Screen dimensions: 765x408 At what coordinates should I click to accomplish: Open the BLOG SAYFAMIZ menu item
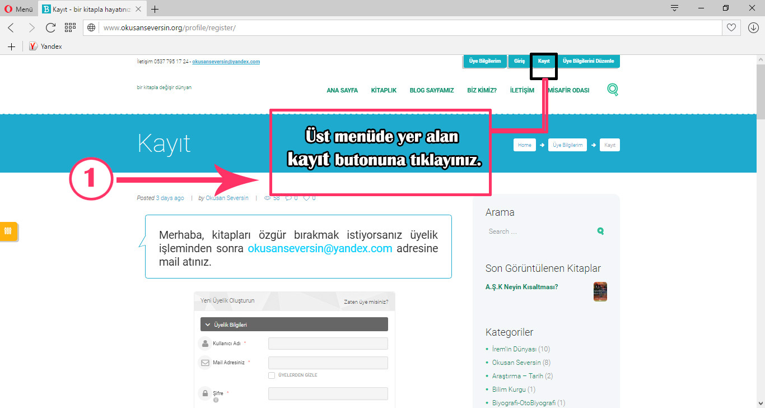[431, 90]
